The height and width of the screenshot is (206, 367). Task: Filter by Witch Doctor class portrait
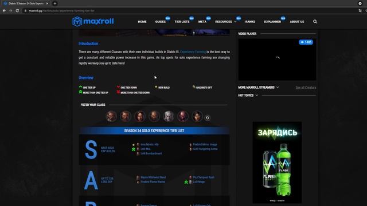(x=183, y=116)
